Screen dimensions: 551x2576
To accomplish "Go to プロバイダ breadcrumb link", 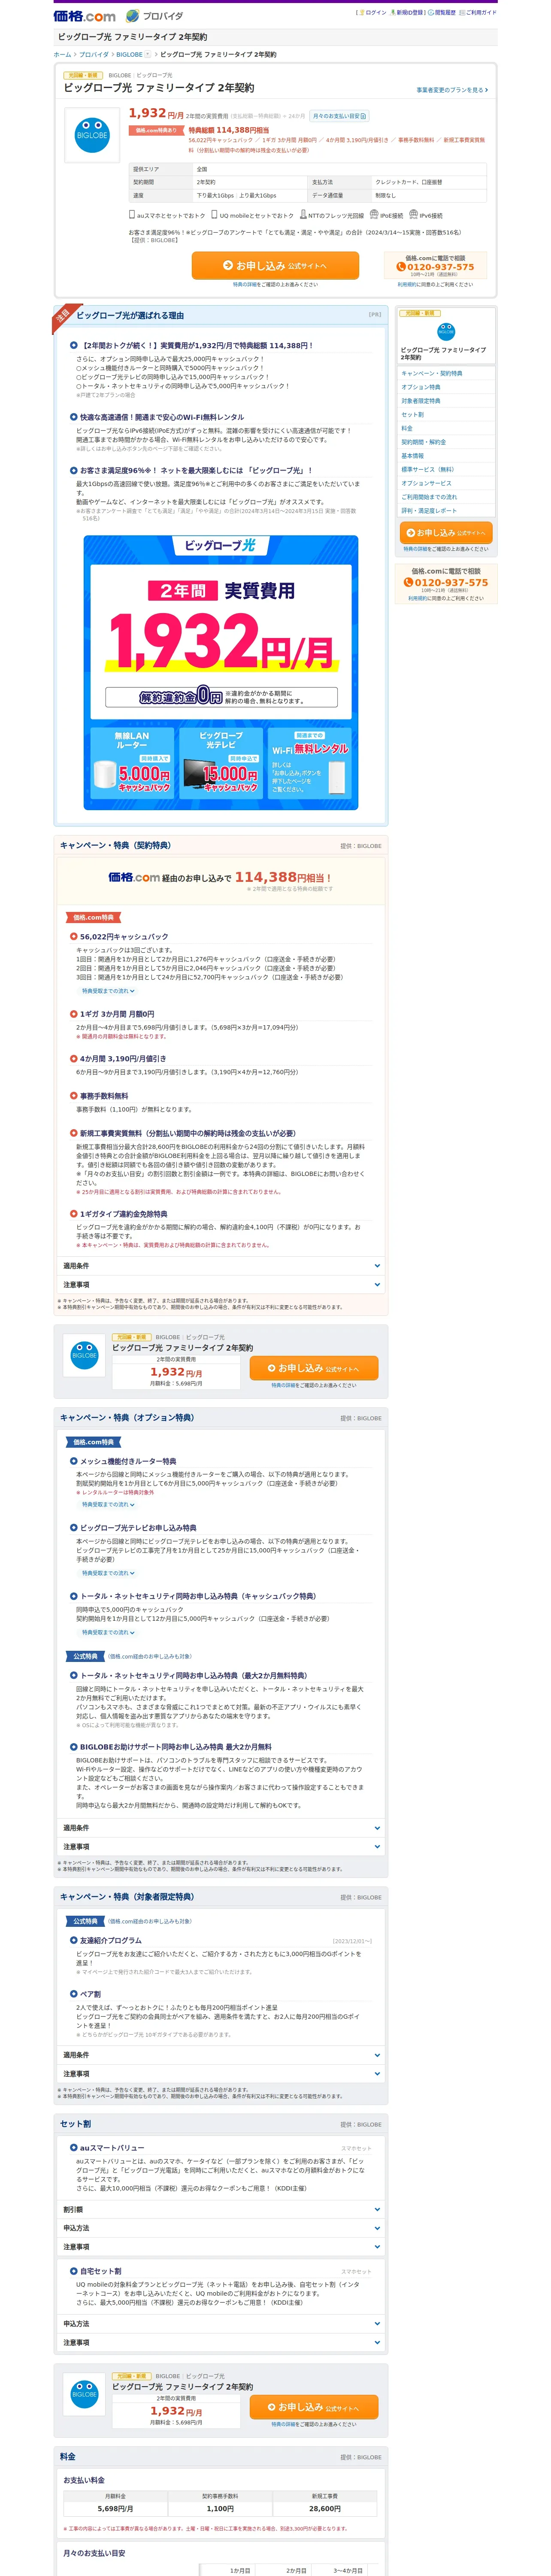I will point(94,55).
